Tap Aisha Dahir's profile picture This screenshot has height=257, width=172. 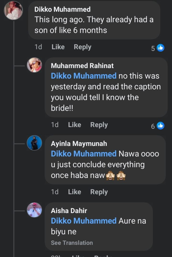[34, 210]
